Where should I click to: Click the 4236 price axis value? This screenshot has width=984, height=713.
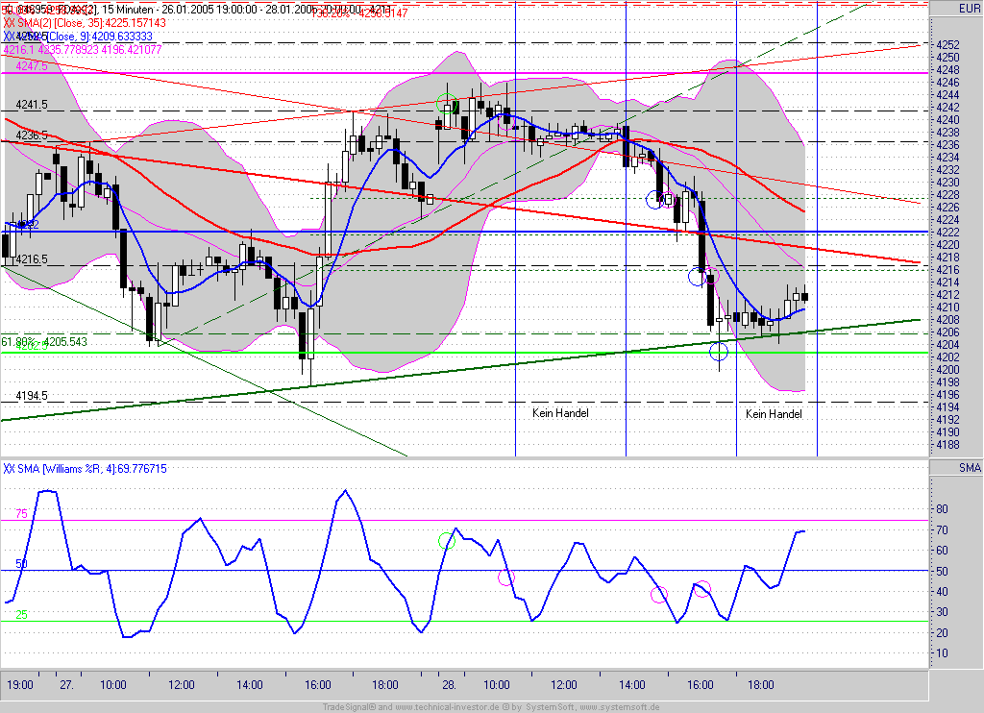pos(947,145)
